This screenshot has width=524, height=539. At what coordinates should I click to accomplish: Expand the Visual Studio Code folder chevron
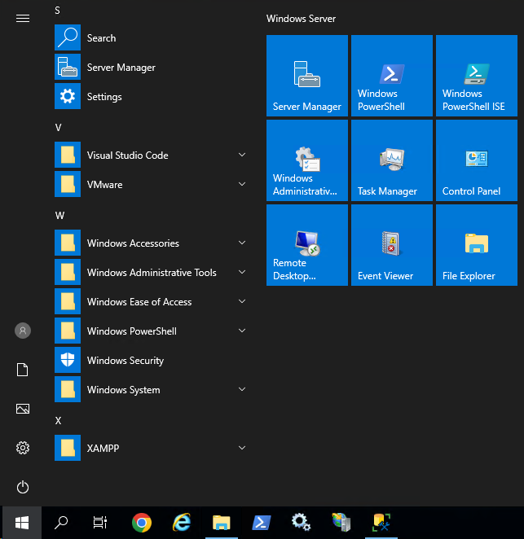[x=242, y=155]
